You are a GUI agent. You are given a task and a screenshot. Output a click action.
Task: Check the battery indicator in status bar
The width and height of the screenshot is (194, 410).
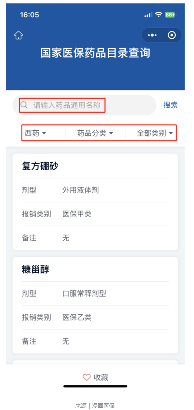click(x=170, y=15)
